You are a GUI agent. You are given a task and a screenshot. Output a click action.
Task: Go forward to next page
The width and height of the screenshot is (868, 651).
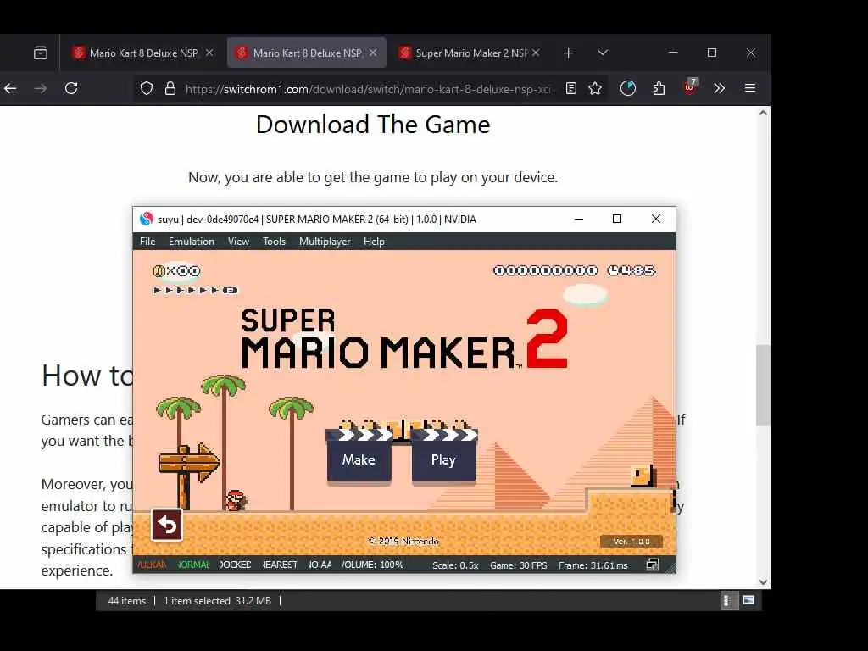(x=41, y=88)
